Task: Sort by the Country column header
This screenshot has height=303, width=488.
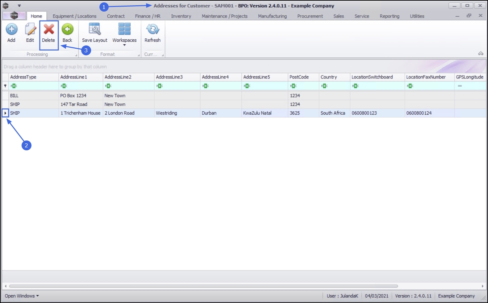Action: (334, 77)
